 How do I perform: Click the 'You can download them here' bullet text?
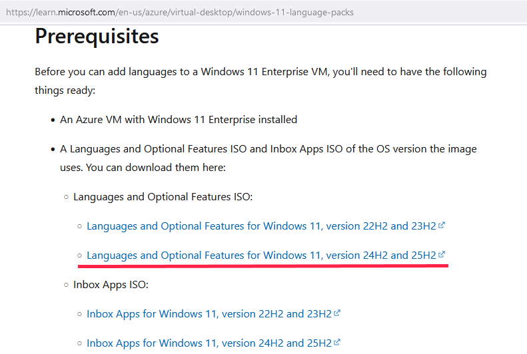coord(143,168)
